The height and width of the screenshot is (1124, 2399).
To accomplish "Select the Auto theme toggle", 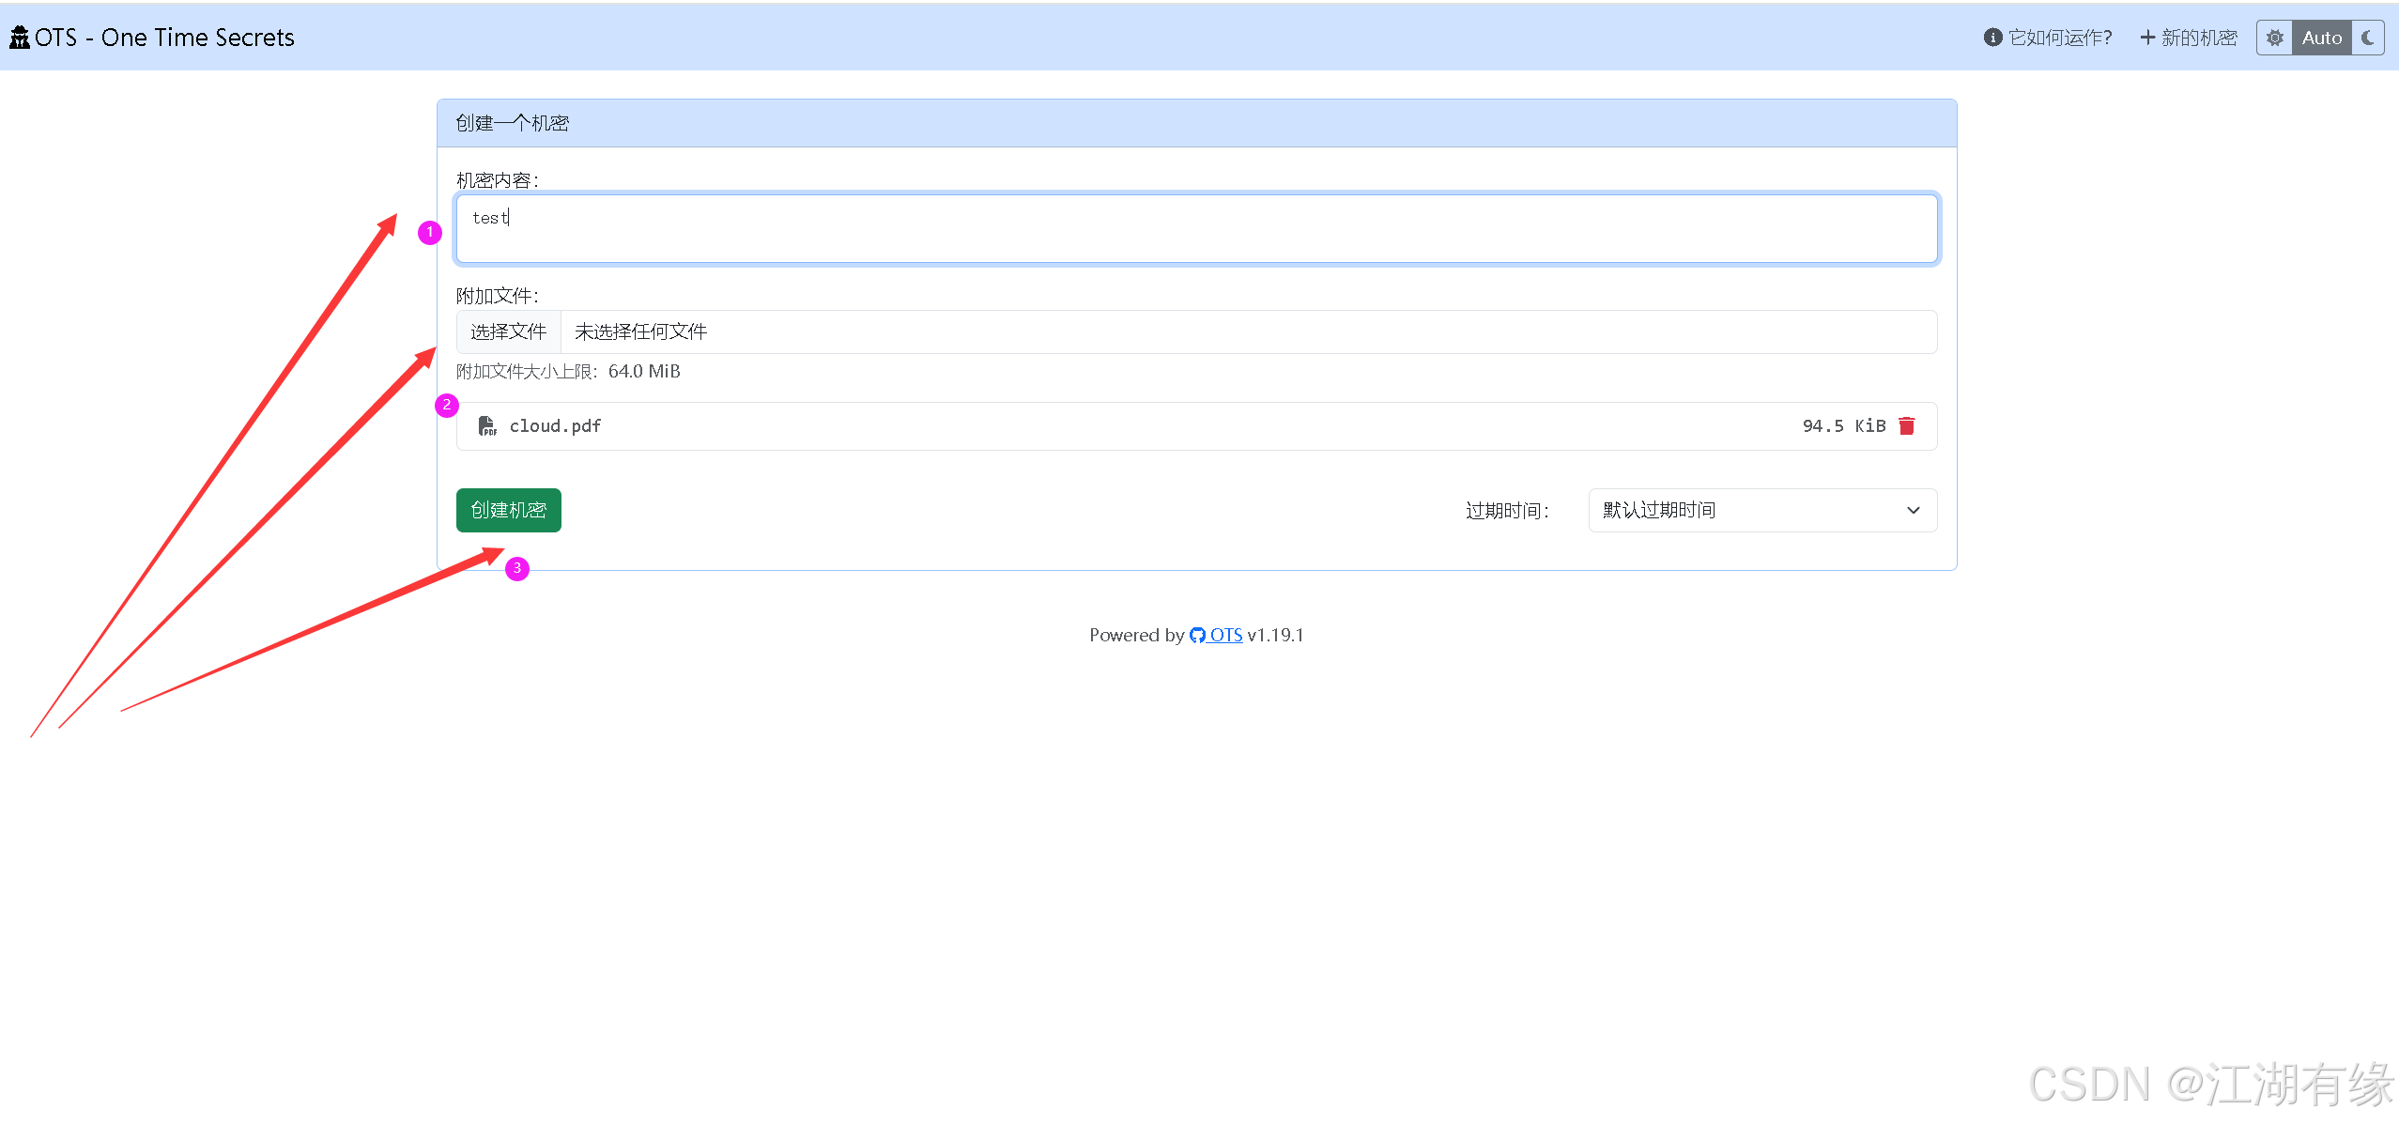I will coord(2322,38).
